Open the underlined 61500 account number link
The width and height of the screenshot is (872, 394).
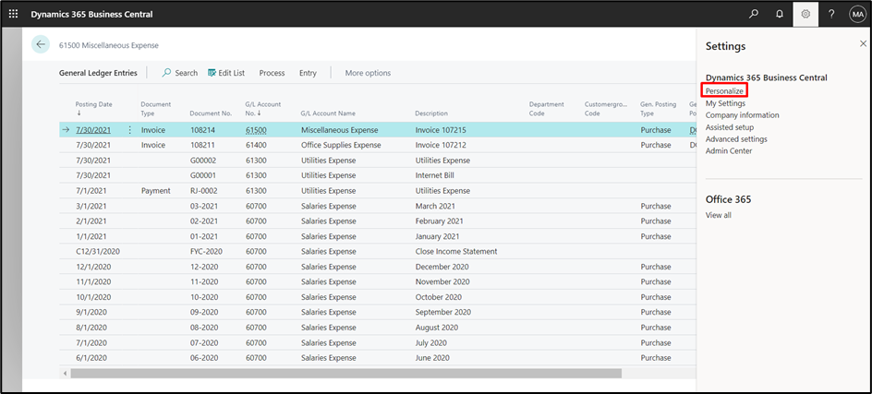click(x=256, y=130)
